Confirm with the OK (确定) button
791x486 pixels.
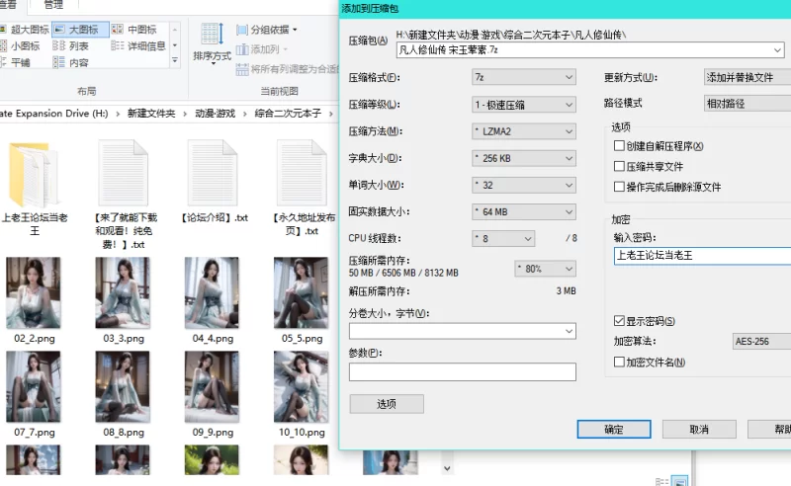coord(614,430)
